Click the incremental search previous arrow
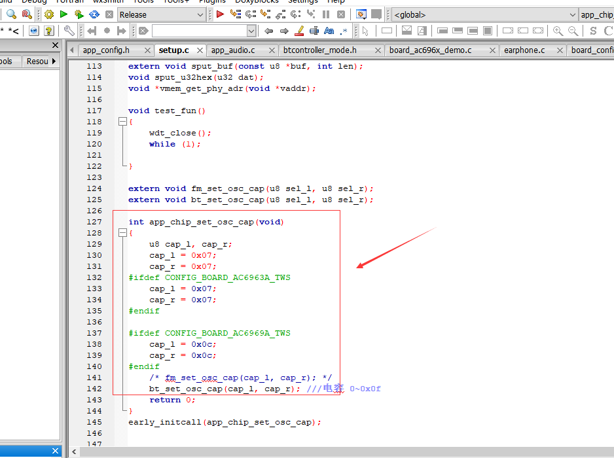The image size is (614, 458). [x=268, y=31]
